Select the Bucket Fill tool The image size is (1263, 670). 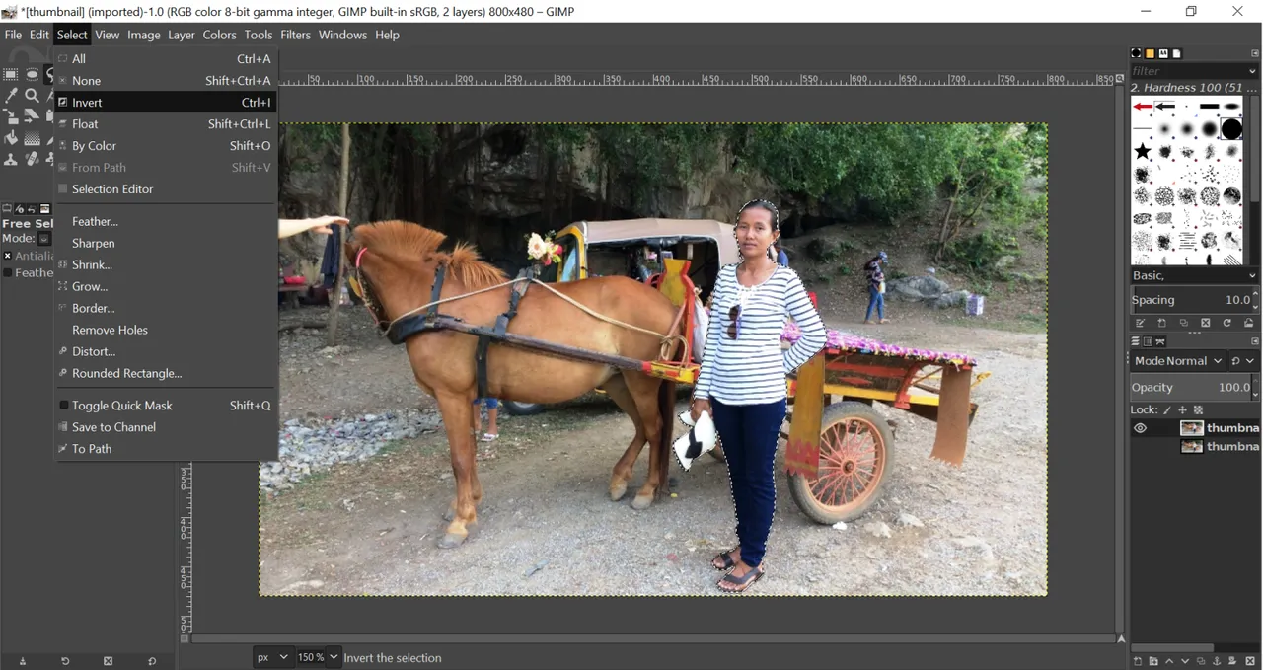click(11, 138)
